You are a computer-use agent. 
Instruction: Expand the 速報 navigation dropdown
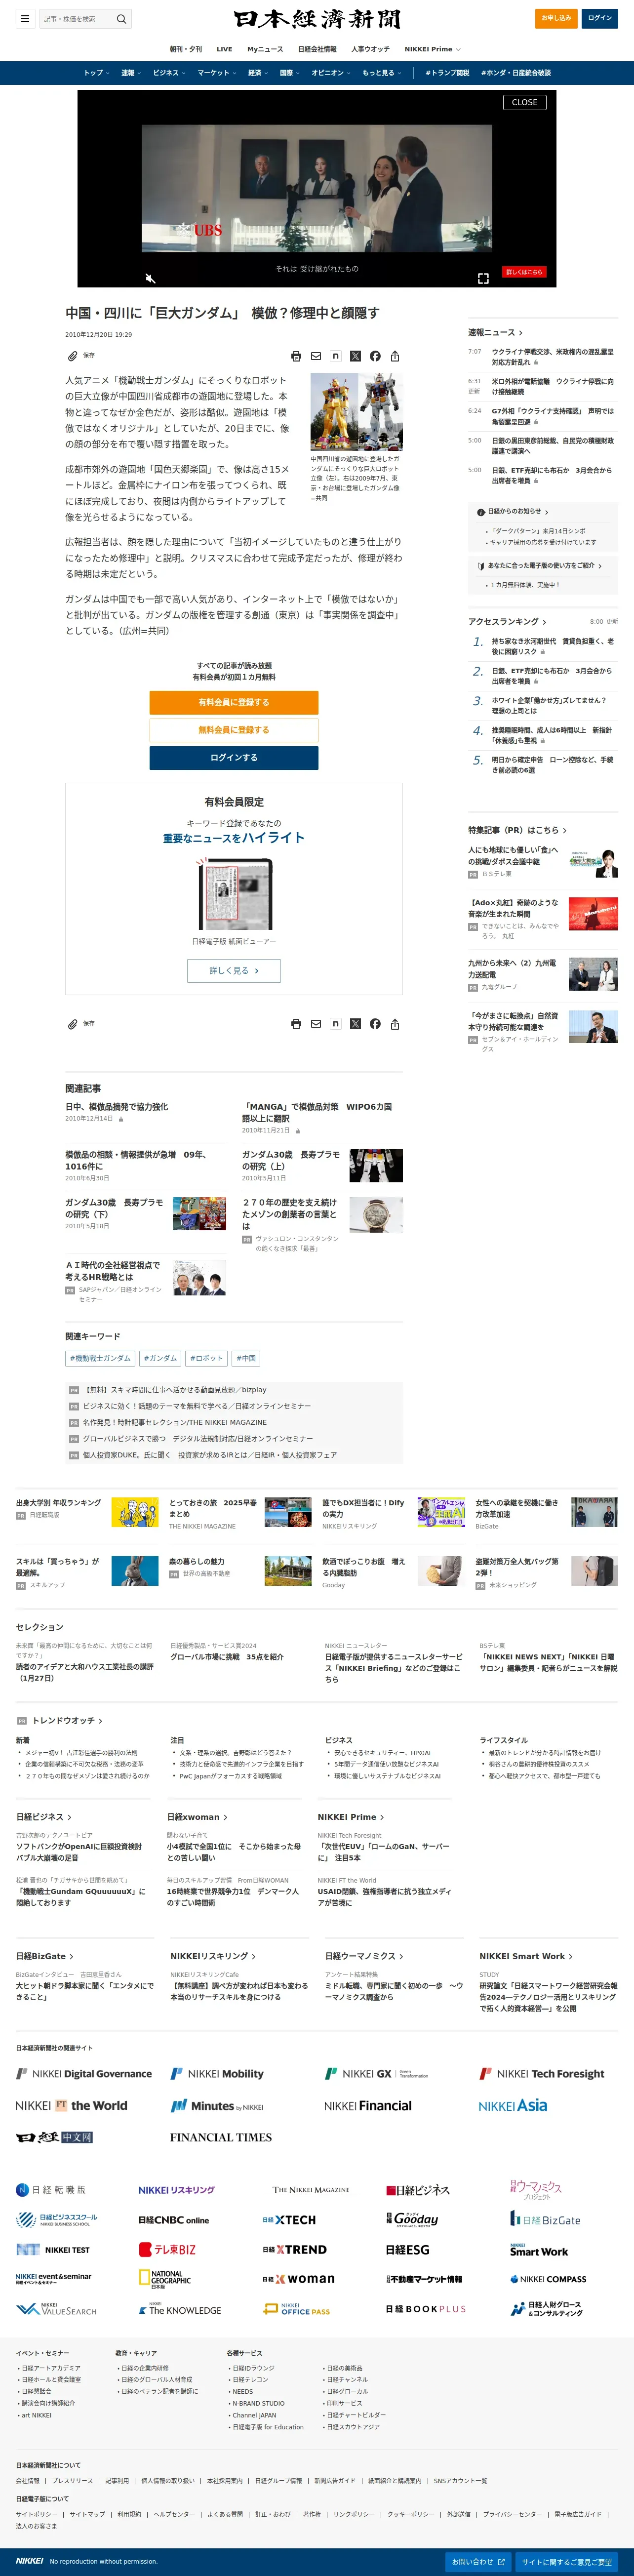point(131,73)
